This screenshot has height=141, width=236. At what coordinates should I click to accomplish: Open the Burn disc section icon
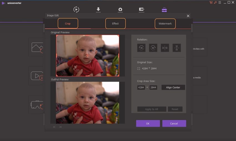point(120,10)
